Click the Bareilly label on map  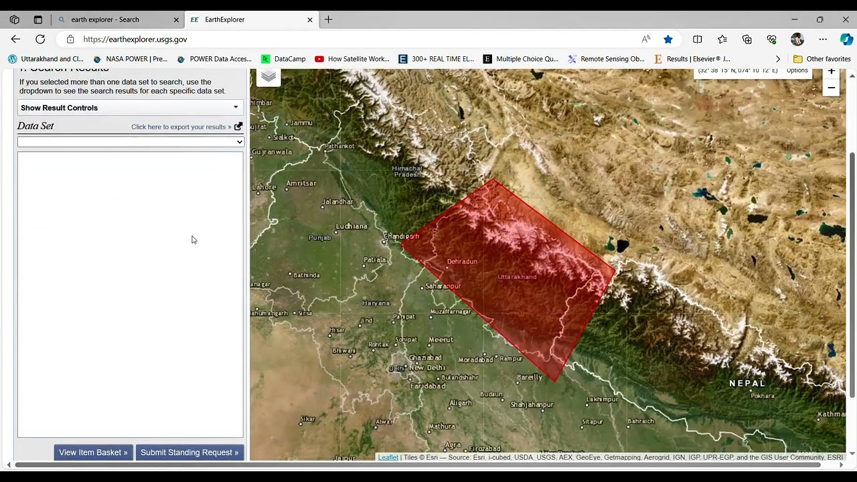click(x=530, y=378)
